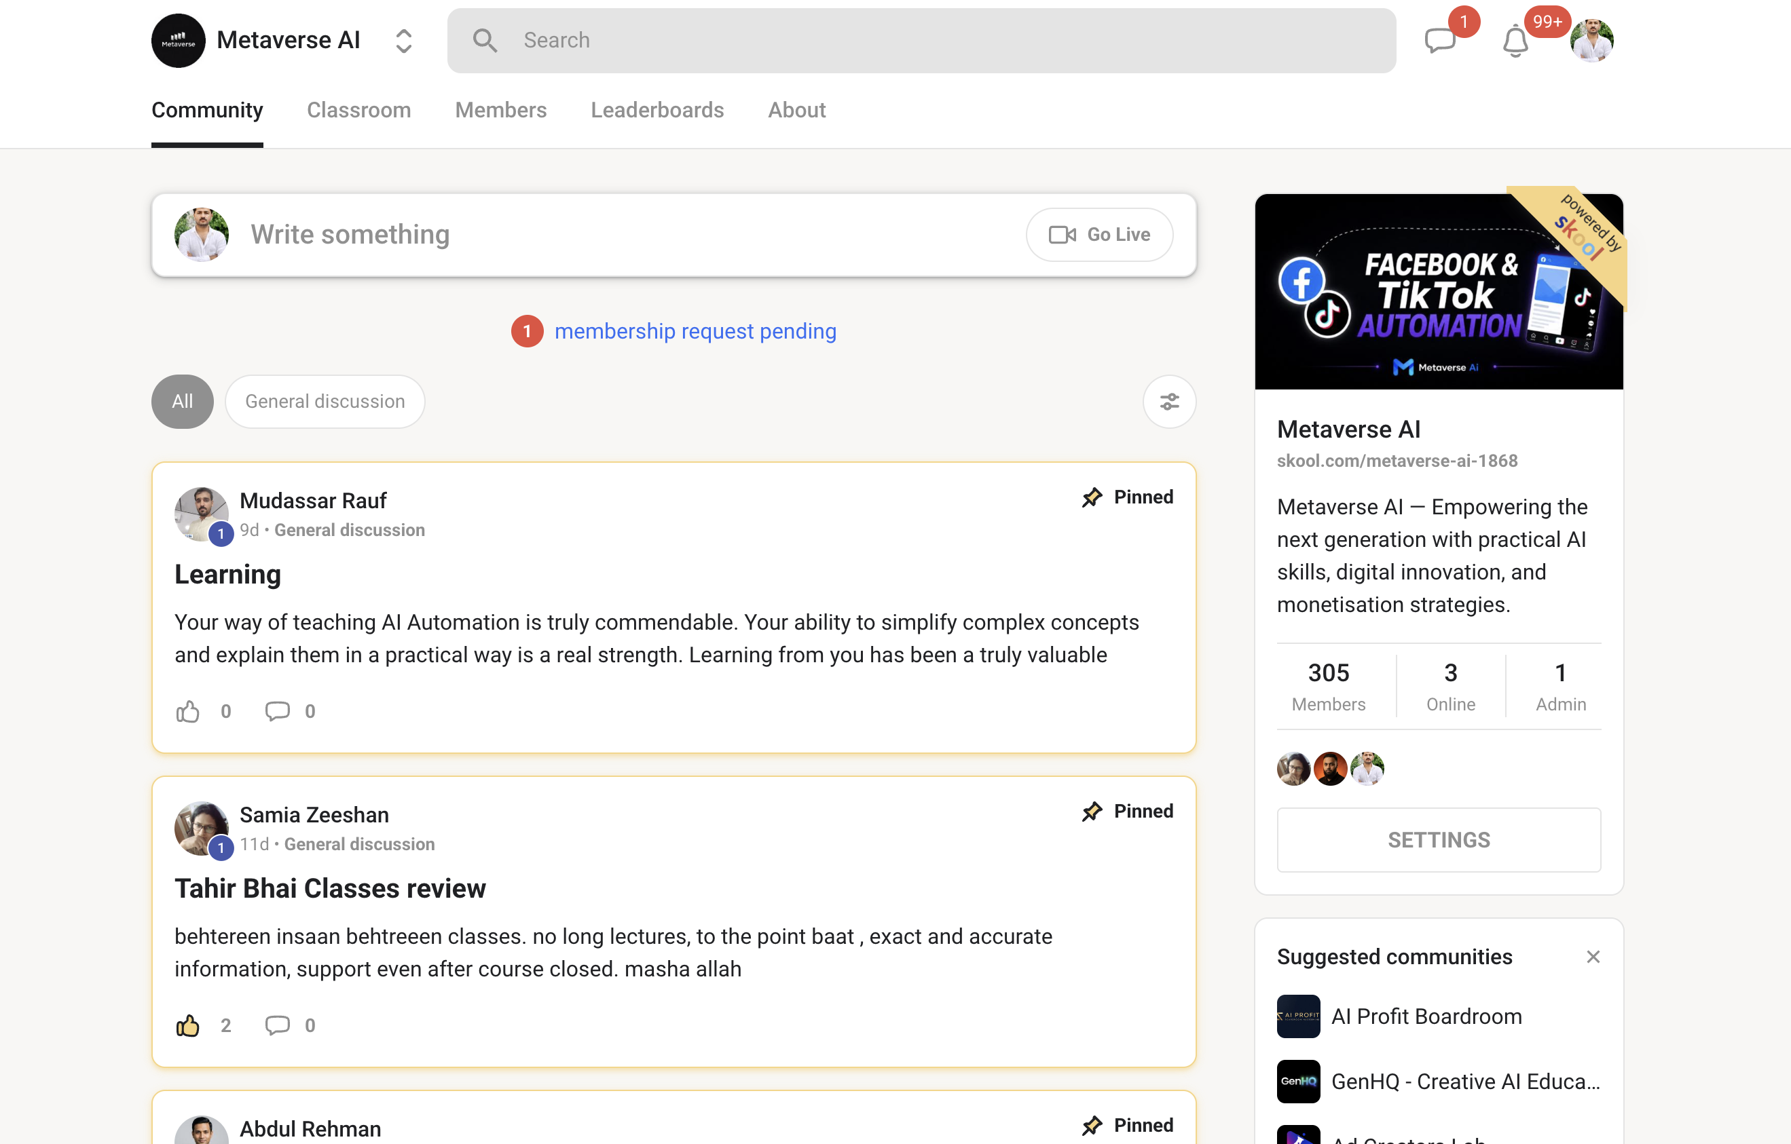1791x1144 pixels.
Task: Click the Samia Zeeshan author name
Action: tap(314, 815)
